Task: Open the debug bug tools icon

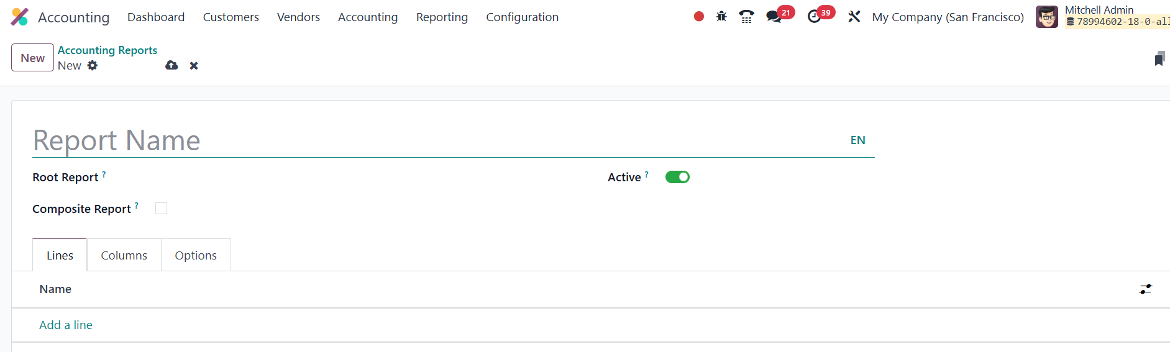Action: [721, 17]
